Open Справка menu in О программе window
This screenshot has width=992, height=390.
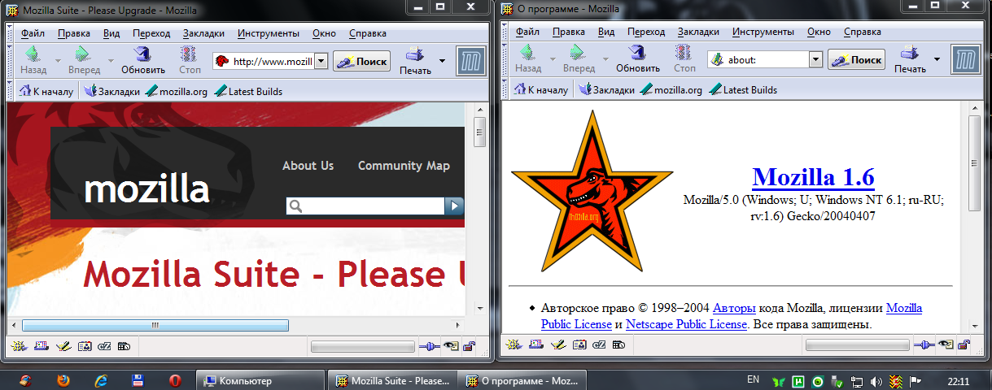coord(863,32)
